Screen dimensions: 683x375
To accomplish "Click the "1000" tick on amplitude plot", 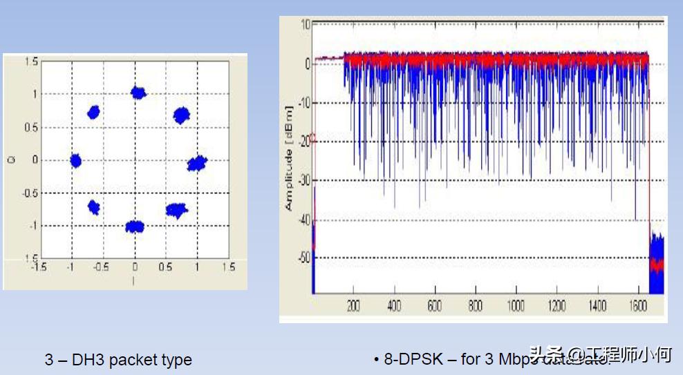I will coord(516,306).
